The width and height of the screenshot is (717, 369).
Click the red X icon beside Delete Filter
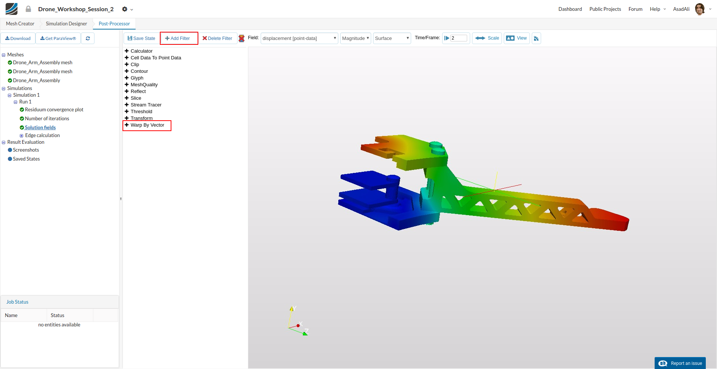[242, 38]
